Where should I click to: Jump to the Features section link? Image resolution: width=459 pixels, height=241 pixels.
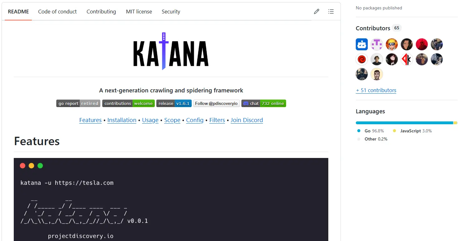pos(90,120)
